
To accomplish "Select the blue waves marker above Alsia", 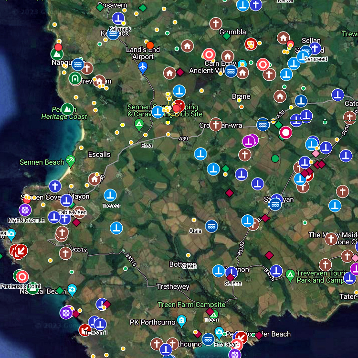I will [211, 226].
